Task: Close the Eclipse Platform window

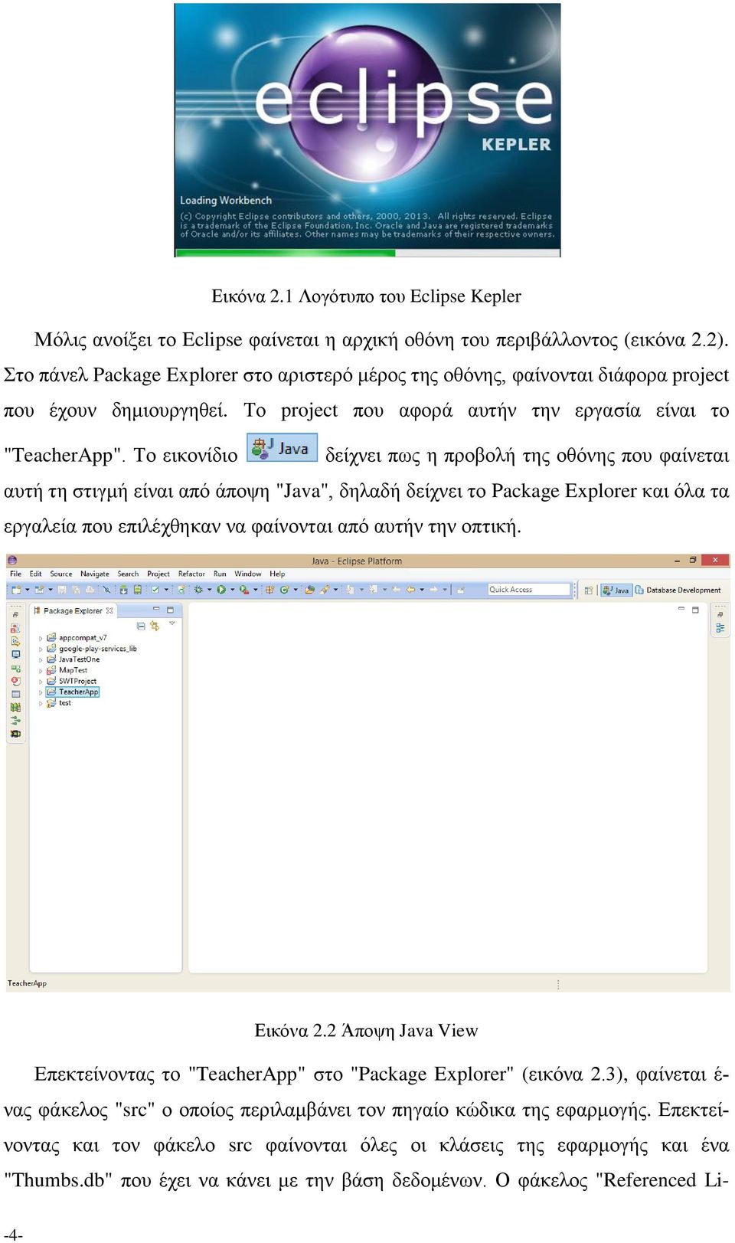Action: [715, 560]
